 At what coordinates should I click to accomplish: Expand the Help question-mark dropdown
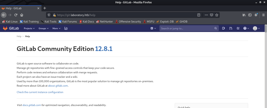tap(246, 28)
